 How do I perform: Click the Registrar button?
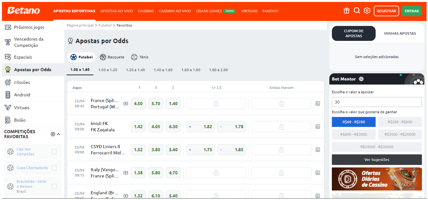(386, 11)
